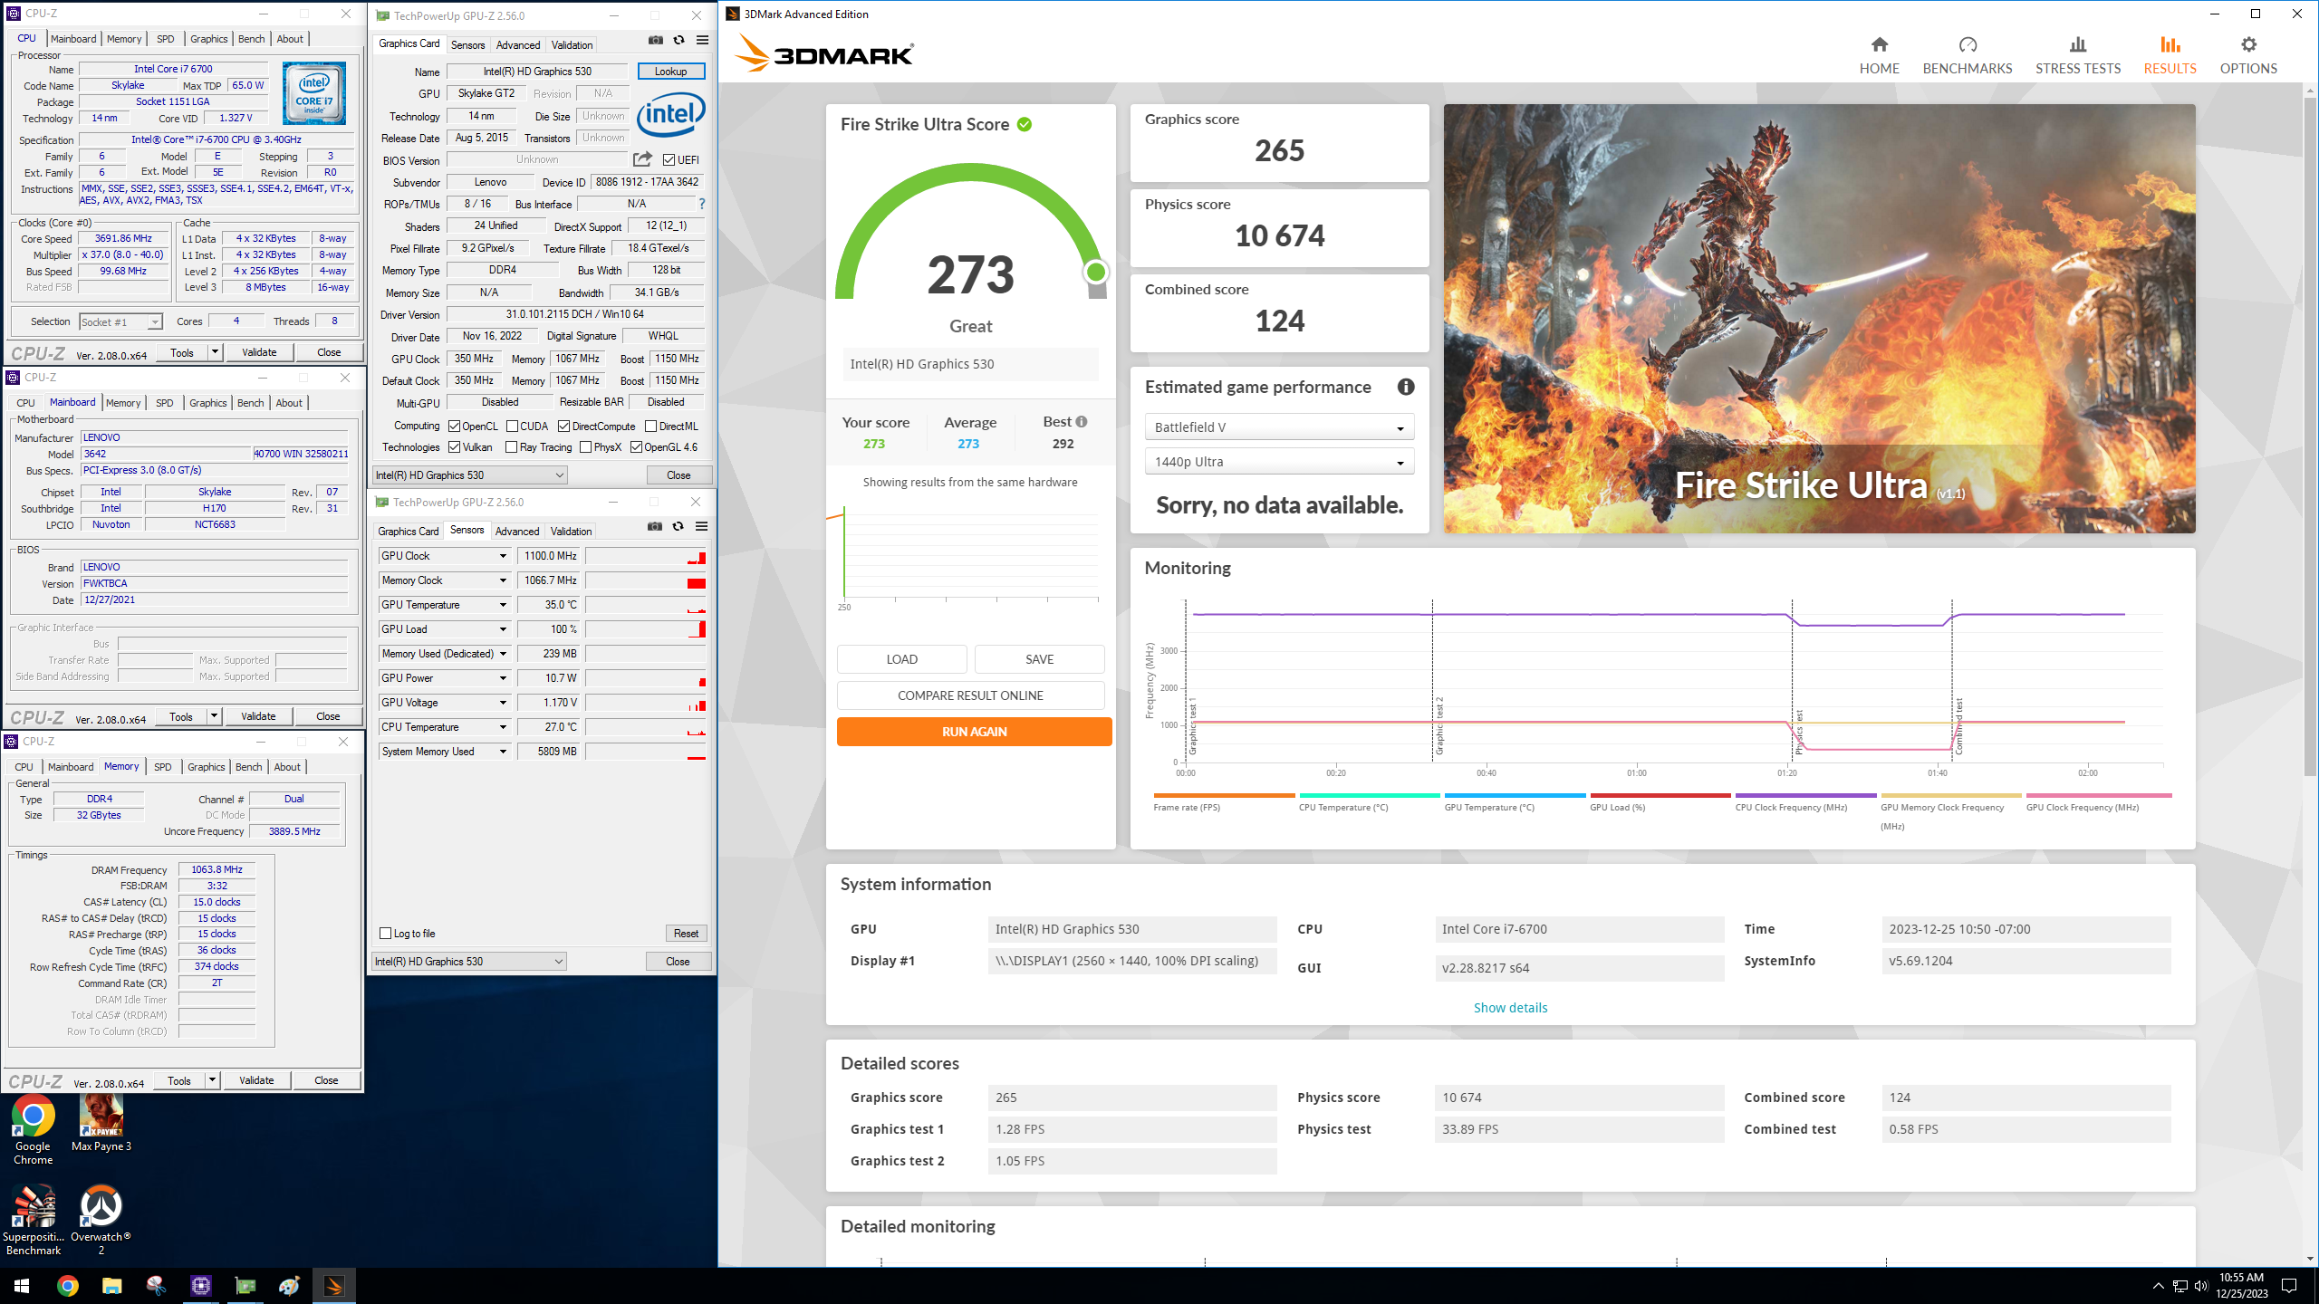2319x1304 pixels.
Task: Expand the GPU Load sensor dropdown
Action: coord(503,629)
